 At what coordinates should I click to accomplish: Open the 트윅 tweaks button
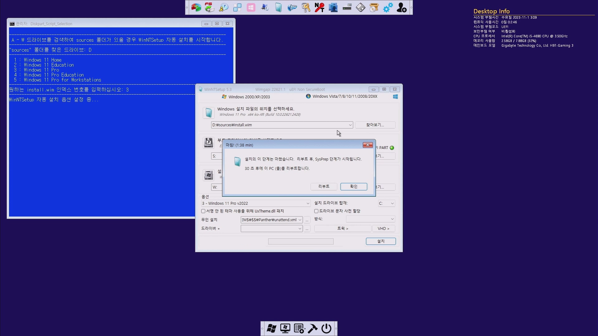click(x=343, y=229)
